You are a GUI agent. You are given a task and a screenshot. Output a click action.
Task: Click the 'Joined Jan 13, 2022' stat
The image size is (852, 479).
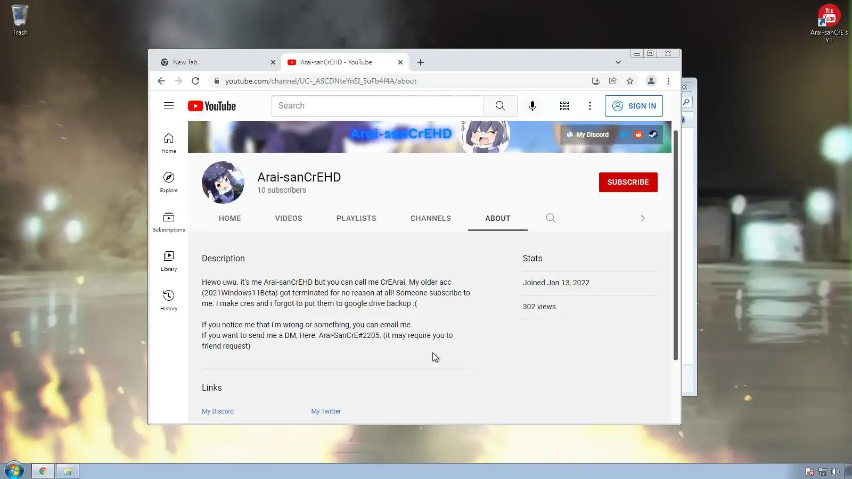[556, 283]
